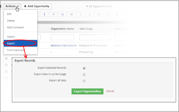Choose Delete from the Actions menu
Image resolution: width=179 pixels, height=112 pixels.
[11, 21]
